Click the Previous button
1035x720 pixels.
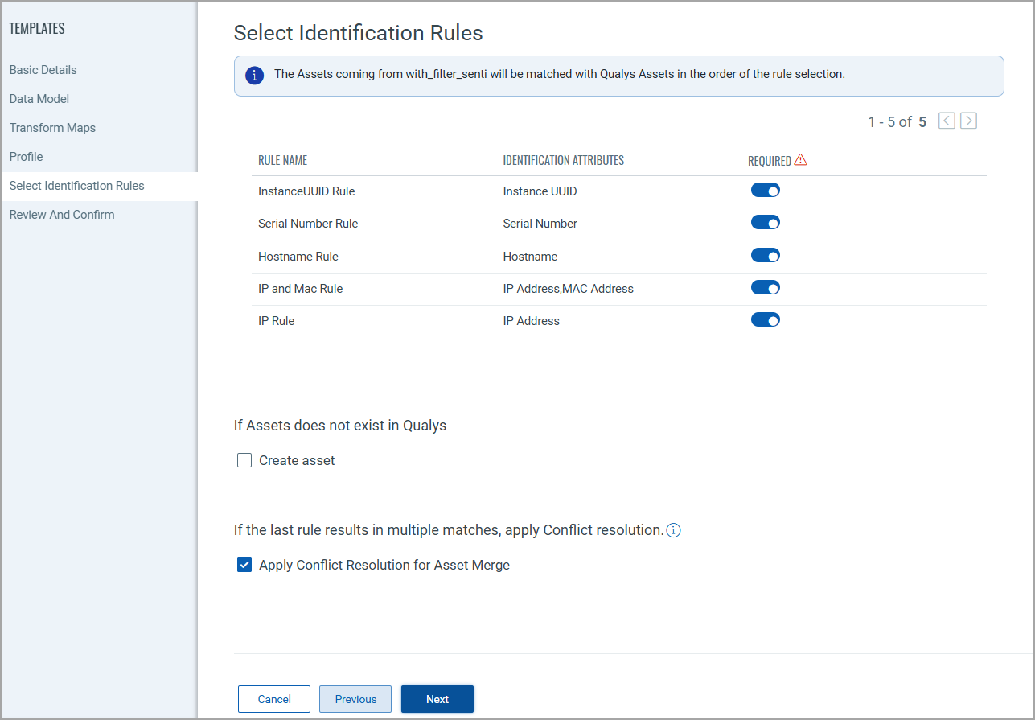[355, 698]
